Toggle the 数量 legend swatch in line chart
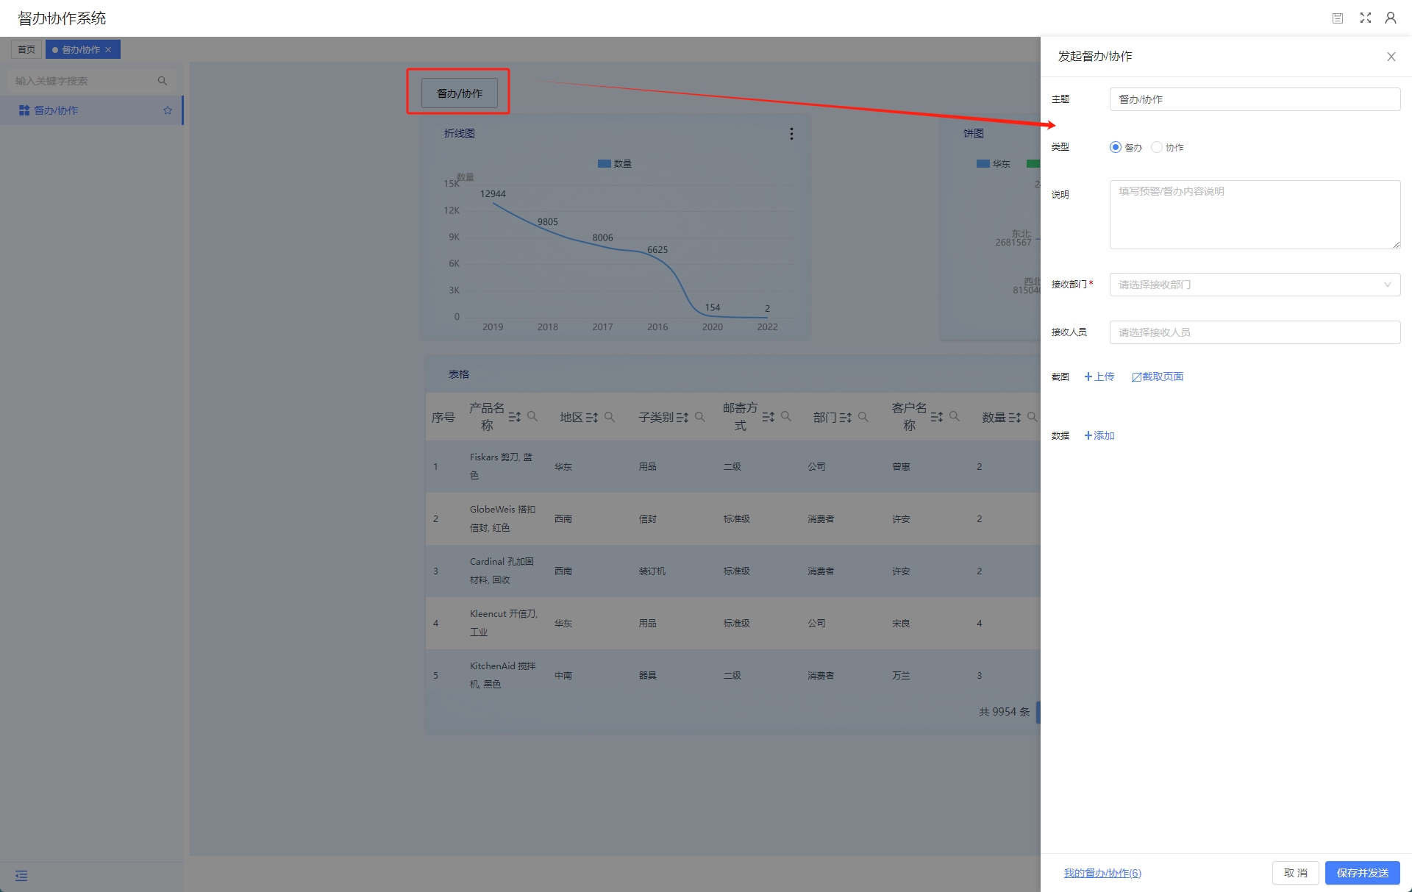This screenshot has height=892, width=1412. [605, 164]
